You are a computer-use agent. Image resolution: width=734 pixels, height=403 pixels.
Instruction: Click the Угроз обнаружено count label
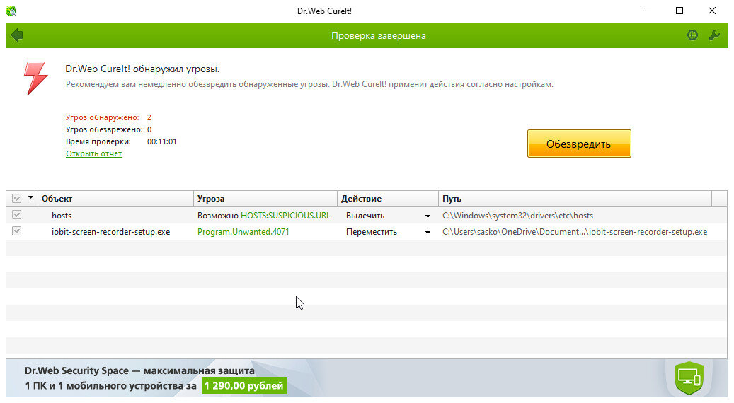103,117
